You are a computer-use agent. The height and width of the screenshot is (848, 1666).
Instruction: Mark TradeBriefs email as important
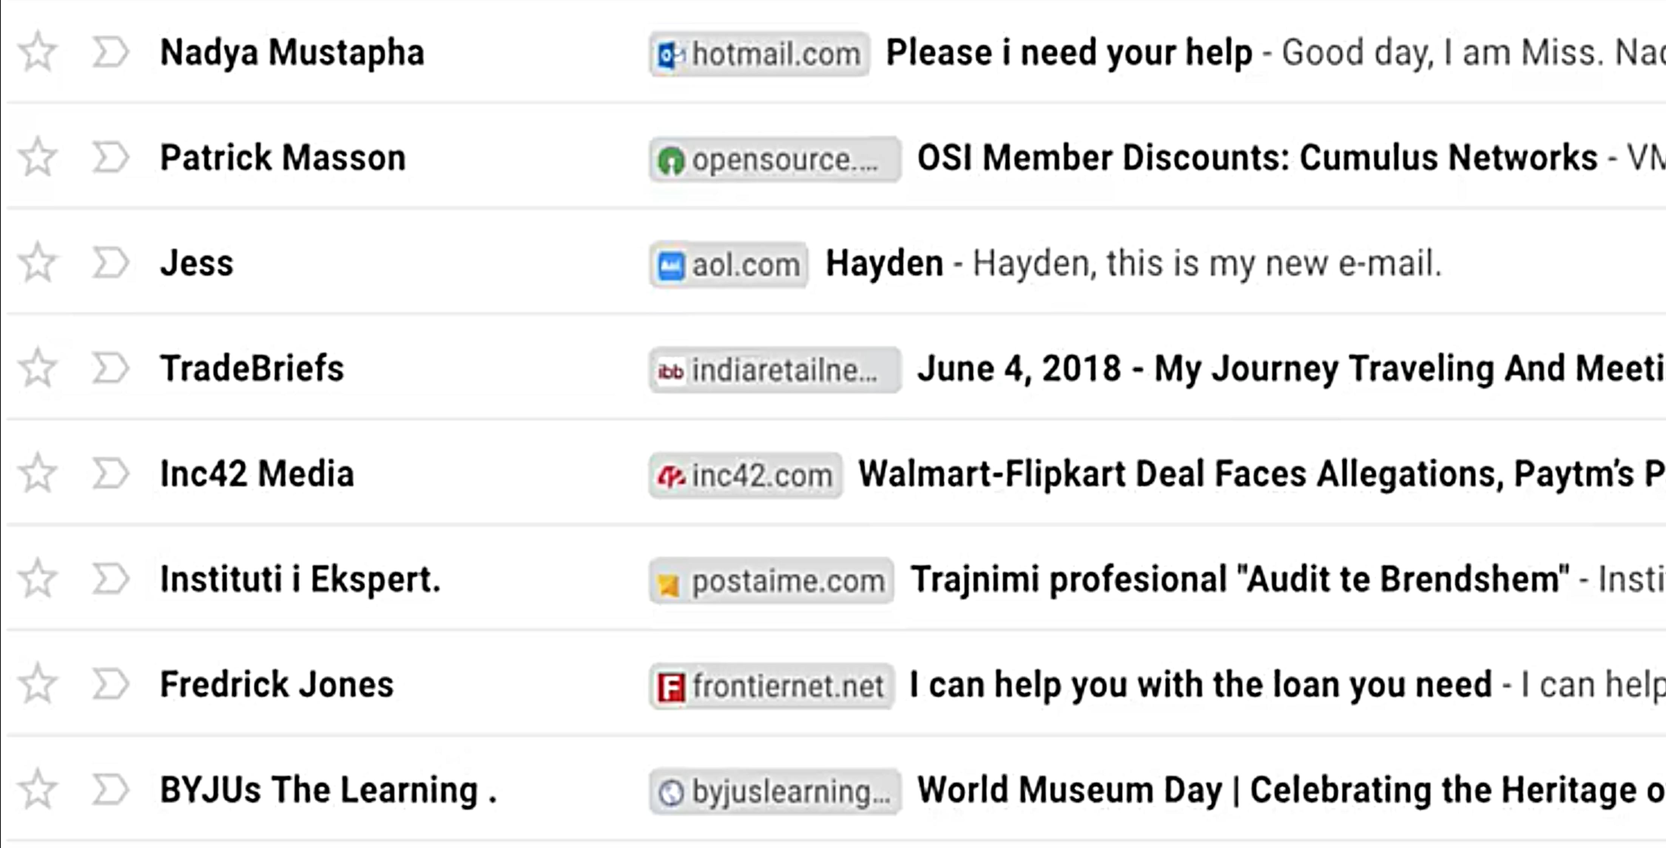110,368
